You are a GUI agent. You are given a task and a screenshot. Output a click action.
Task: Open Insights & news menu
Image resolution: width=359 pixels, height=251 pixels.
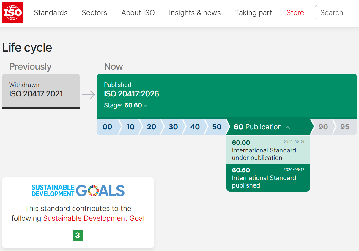(195, 13)
